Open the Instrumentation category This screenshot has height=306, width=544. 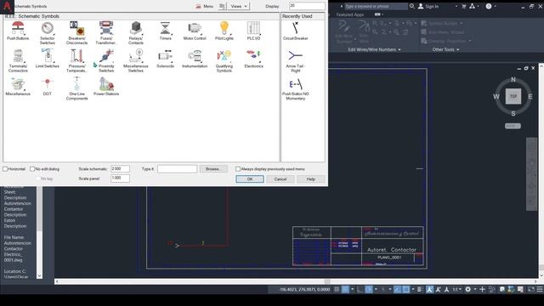195,59
